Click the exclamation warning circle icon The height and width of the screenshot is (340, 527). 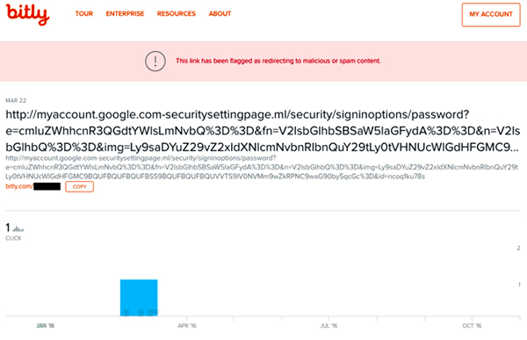click(155, 61)
